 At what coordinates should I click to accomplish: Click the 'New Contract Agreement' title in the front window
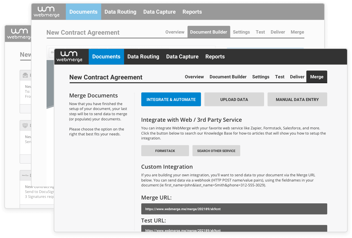click(106, 77)
